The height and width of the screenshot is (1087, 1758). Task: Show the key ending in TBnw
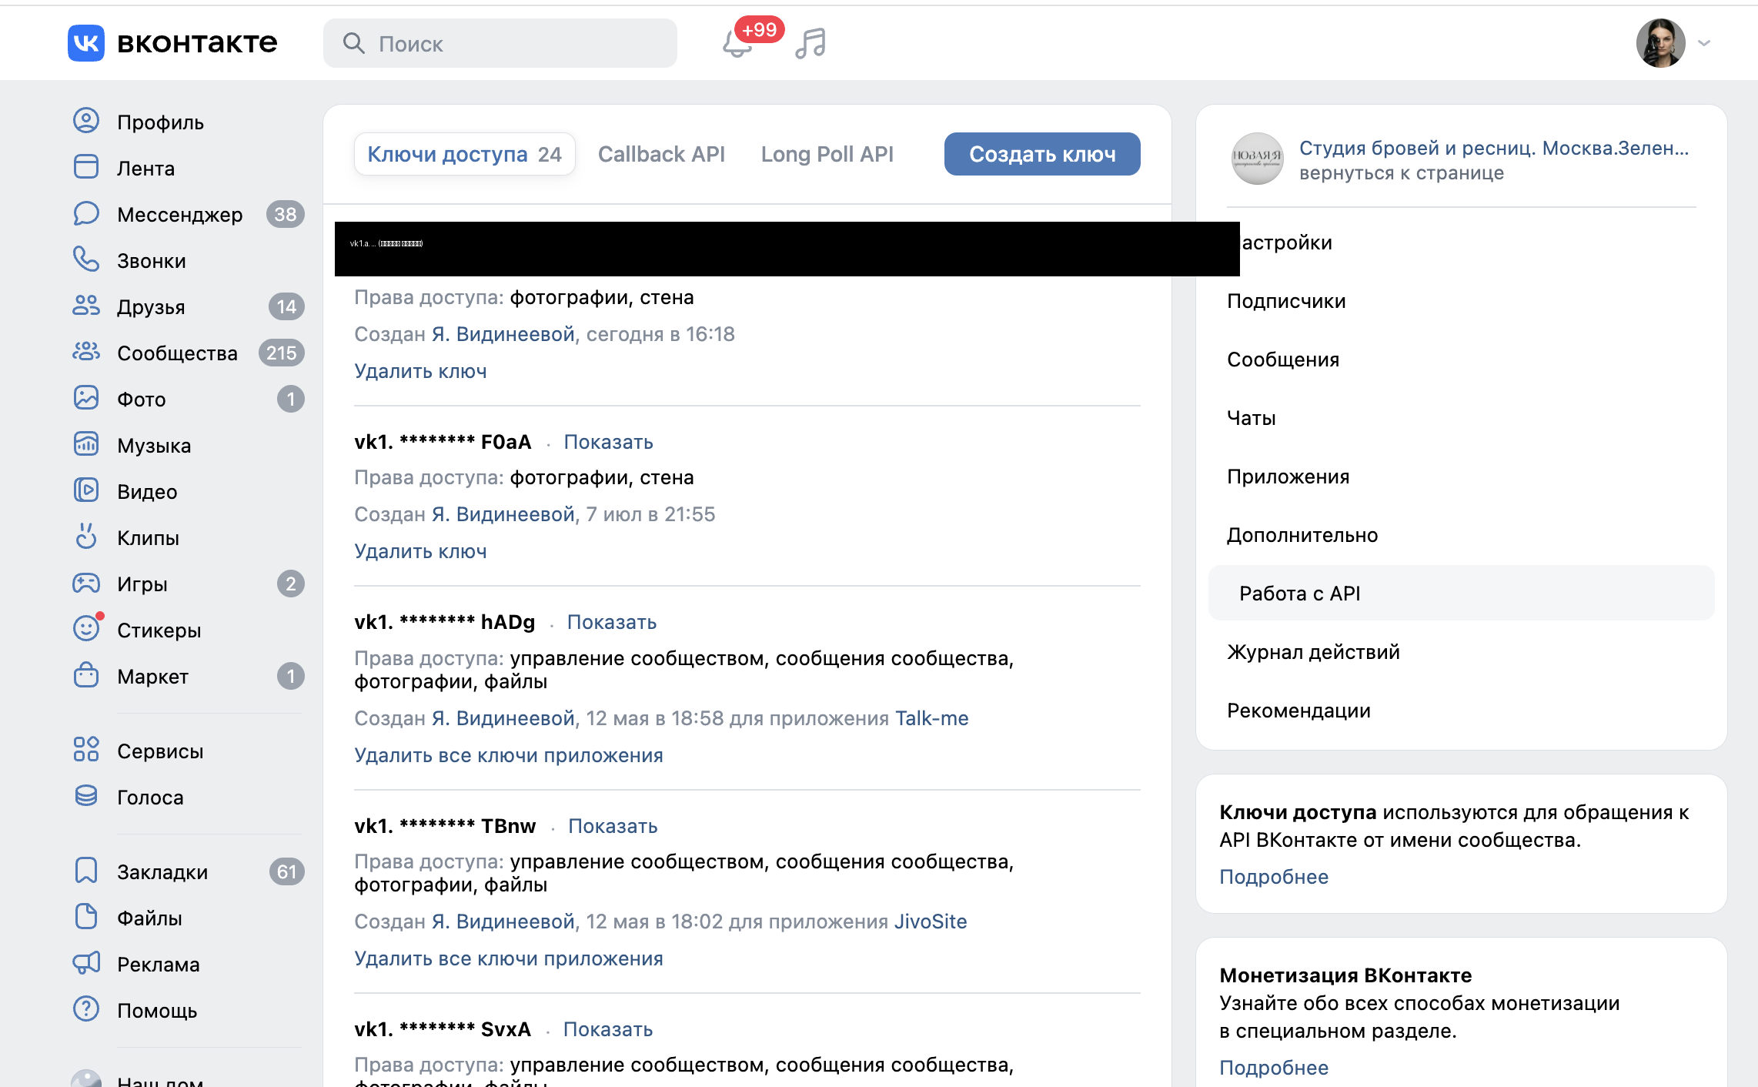pyautogui.click(x=613, y=826)
